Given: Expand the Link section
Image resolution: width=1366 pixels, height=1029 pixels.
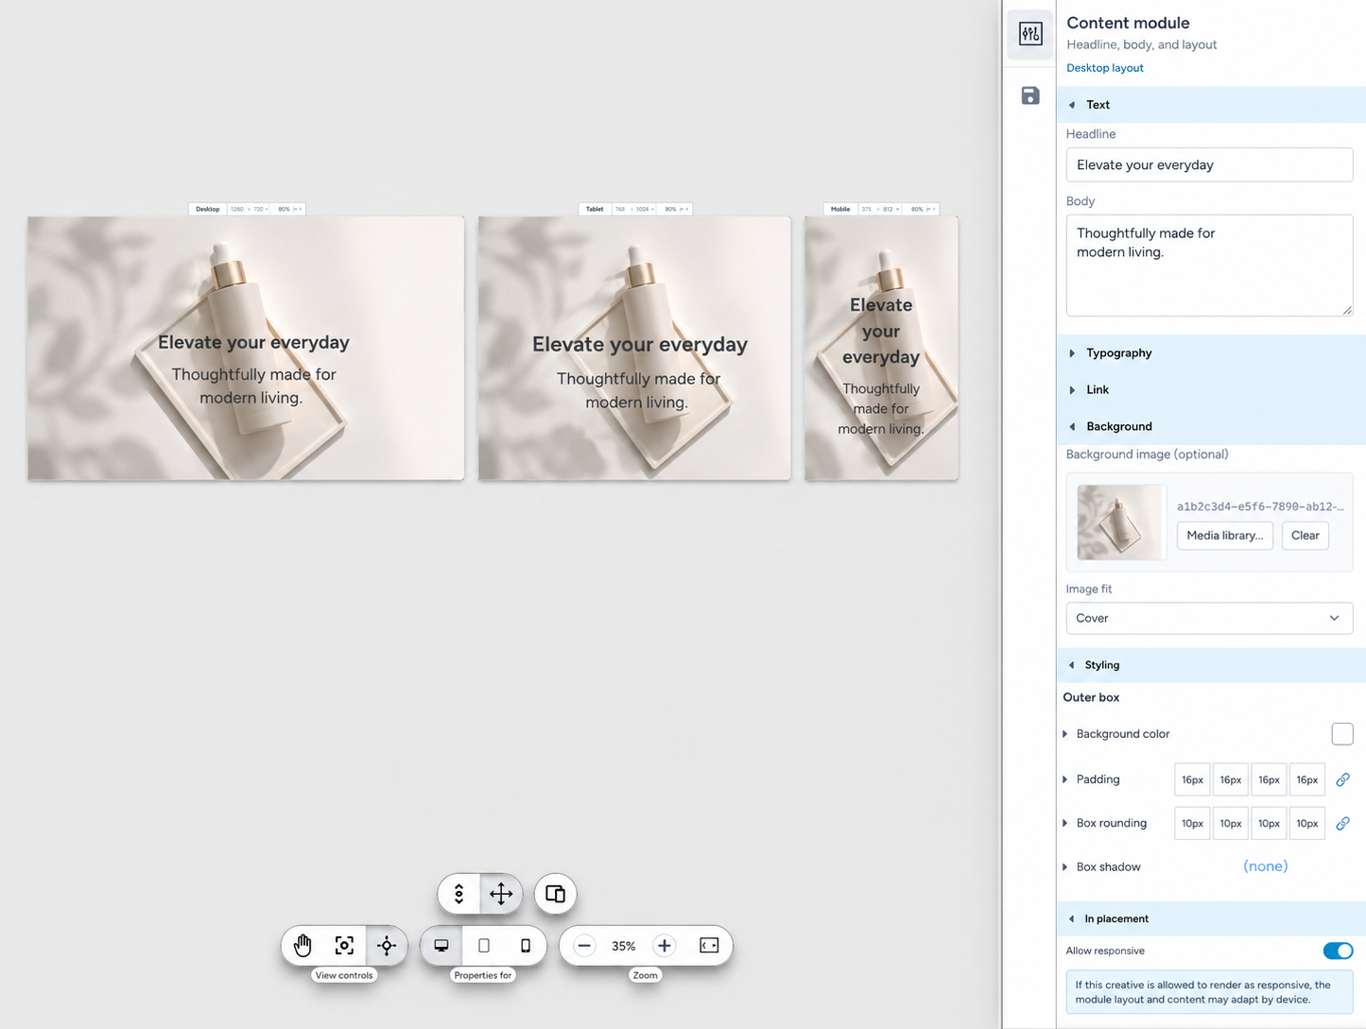Looking at the screenshot, I should tap(1211, 389).
